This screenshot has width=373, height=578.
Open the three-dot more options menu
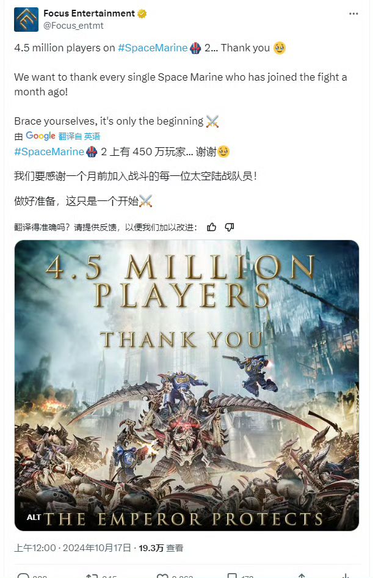click(x=353, y=13)
